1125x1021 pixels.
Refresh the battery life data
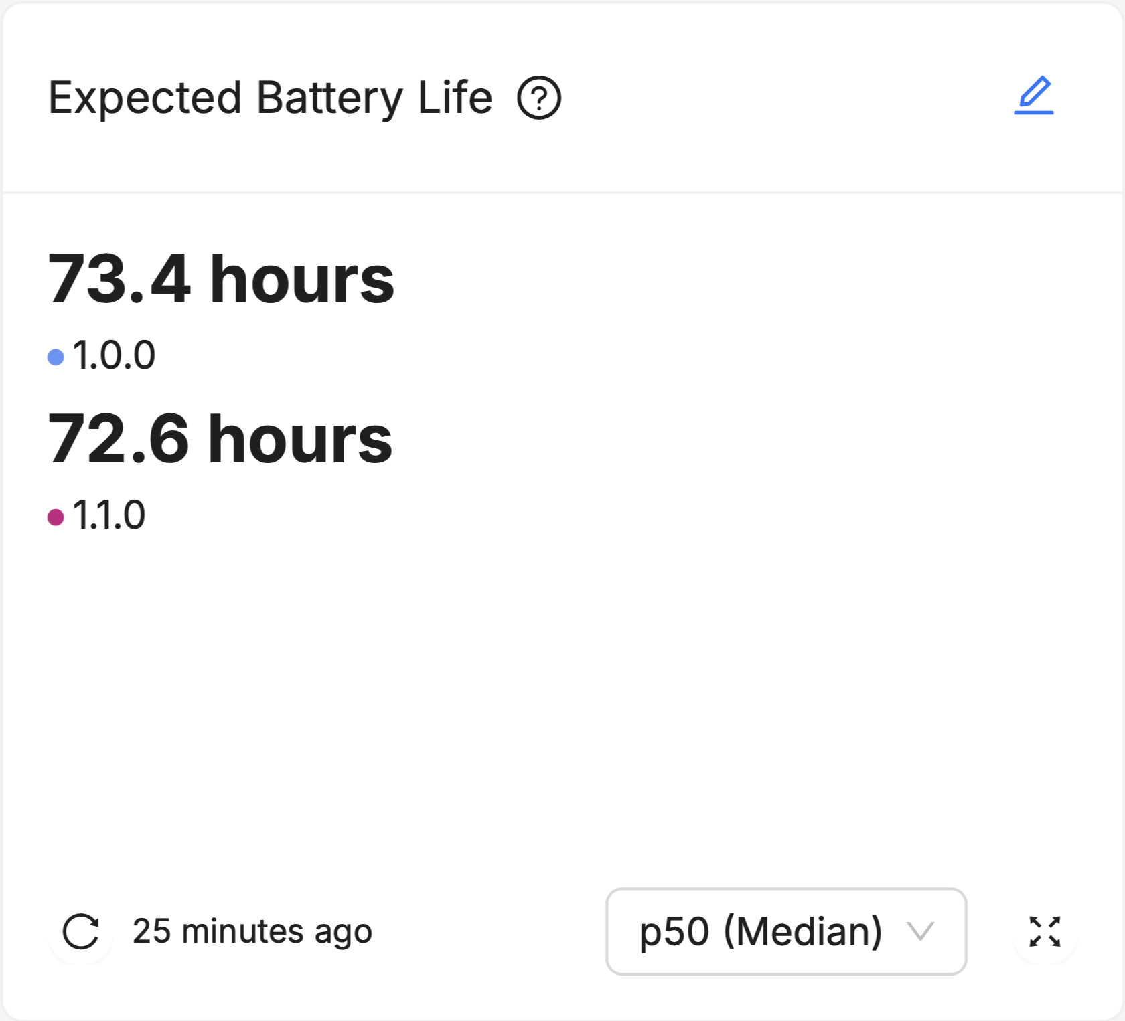coord(80,931)
